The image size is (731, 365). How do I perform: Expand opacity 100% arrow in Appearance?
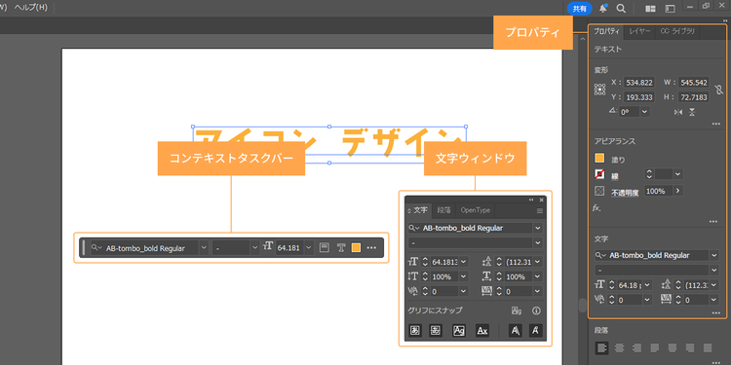677,191
